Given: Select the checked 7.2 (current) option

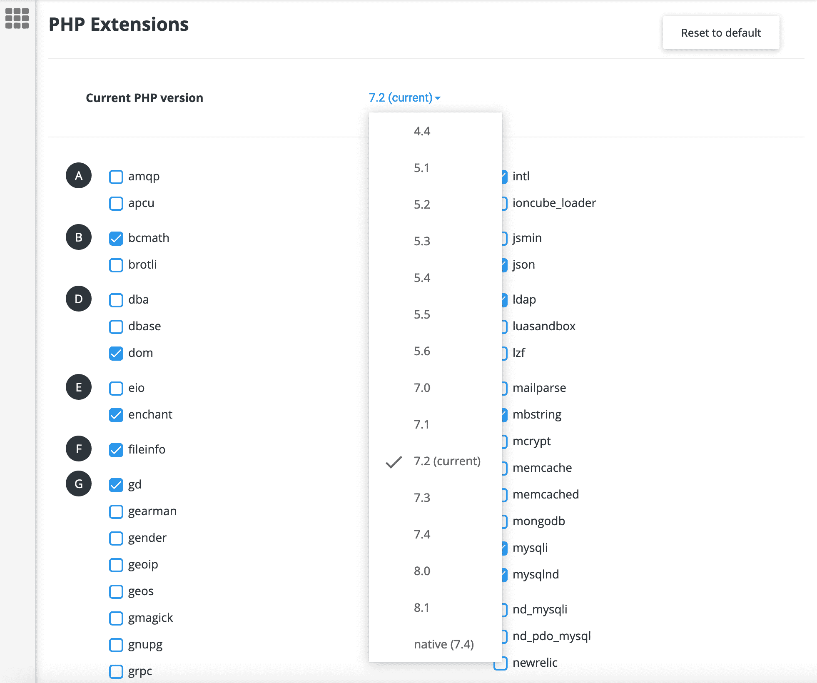Looking at the screenshot, I should (x=435, y=461).
